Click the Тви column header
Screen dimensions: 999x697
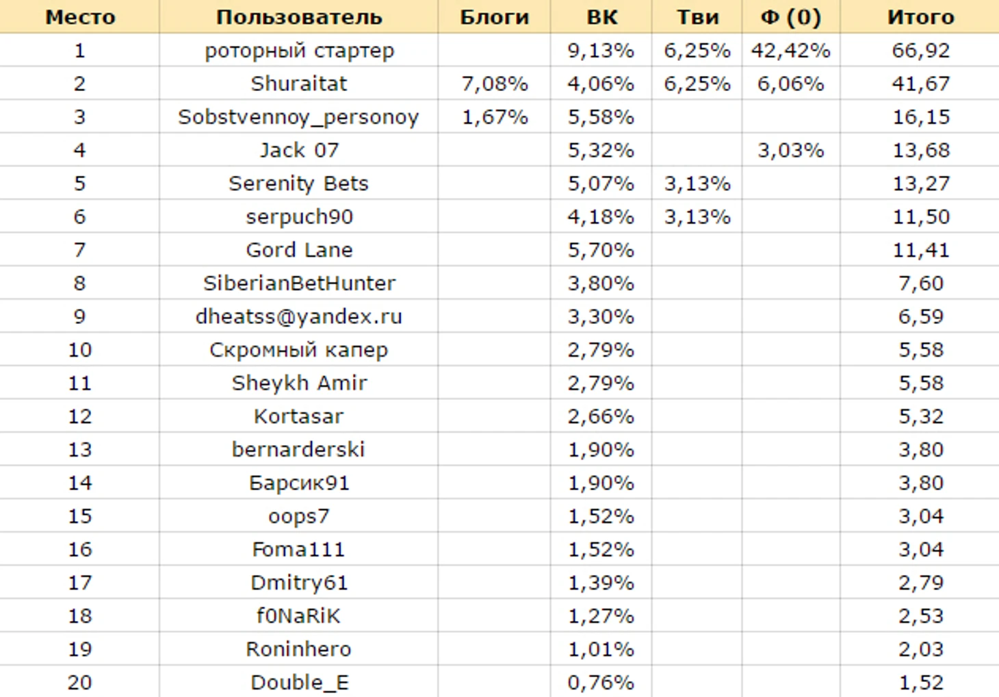click(x=697, y=16)
